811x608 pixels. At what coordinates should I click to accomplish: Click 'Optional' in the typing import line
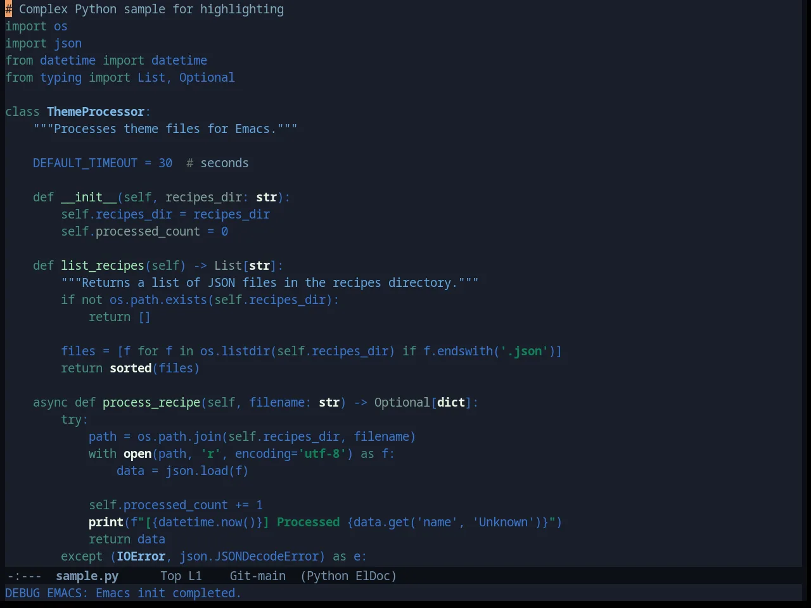(207, 77)
